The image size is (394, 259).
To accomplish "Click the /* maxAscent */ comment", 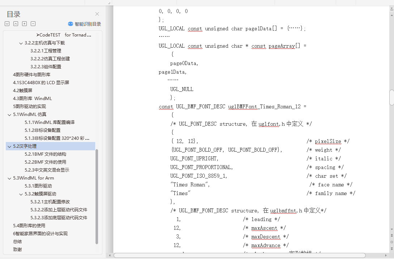I will (x=264, y=228).
